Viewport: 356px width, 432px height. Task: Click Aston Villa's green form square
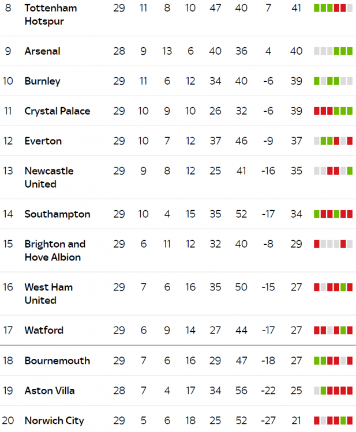(323, 391)
